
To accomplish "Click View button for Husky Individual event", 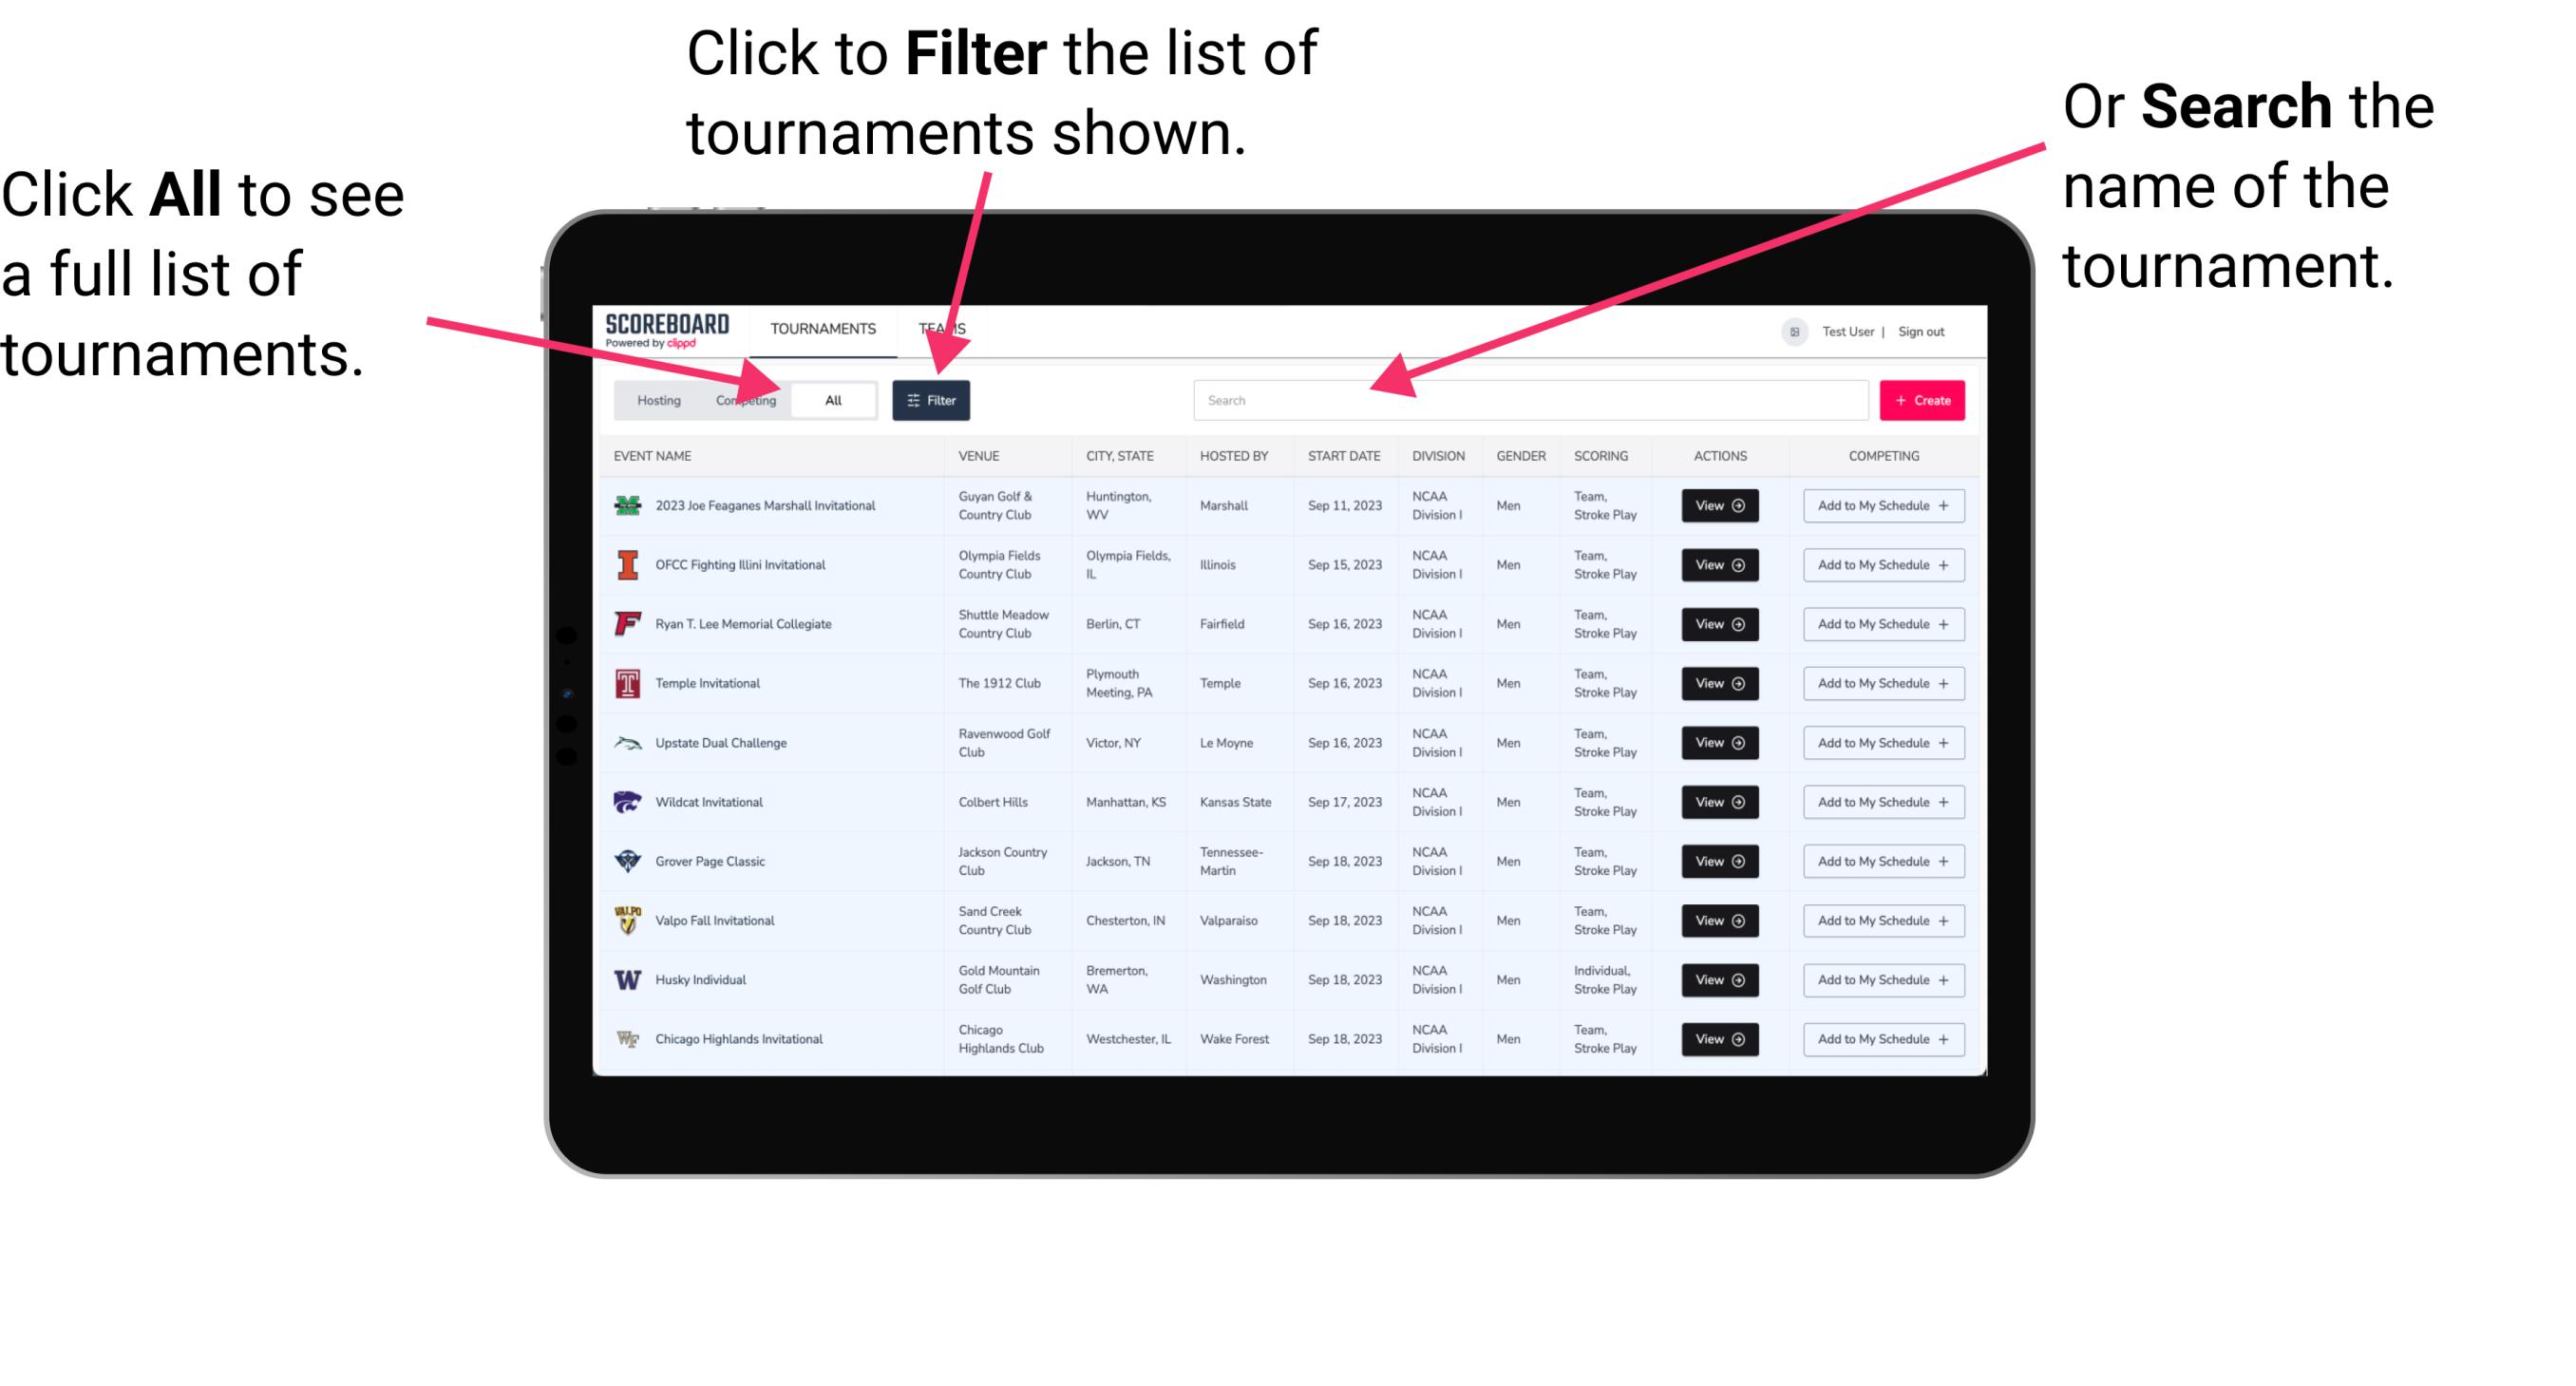I will [x=1716, y=979].
